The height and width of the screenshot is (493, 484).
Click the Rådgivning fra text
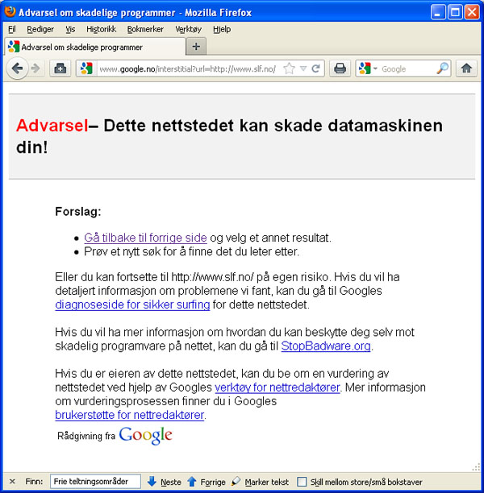(x=86, y=436)
